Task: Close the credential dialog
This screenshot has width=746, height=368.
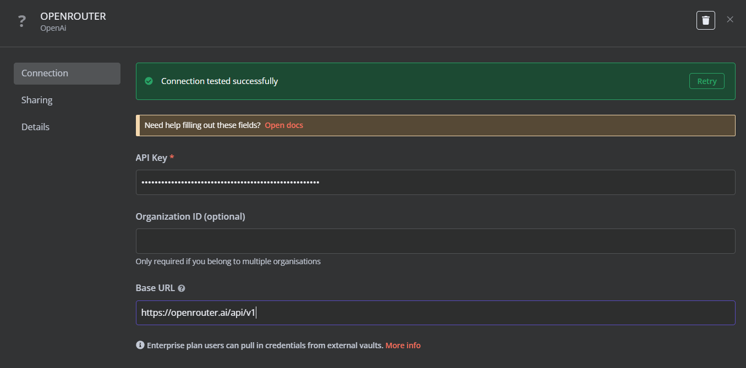Action: coord(730,20)
